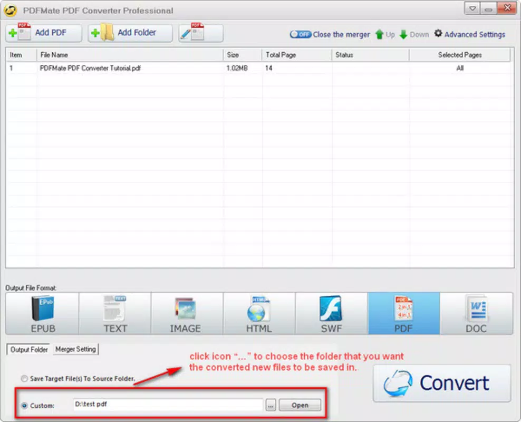The image size is (521, 422).
Task: Browse folder with the "..." button
Action: pos(271,405)
